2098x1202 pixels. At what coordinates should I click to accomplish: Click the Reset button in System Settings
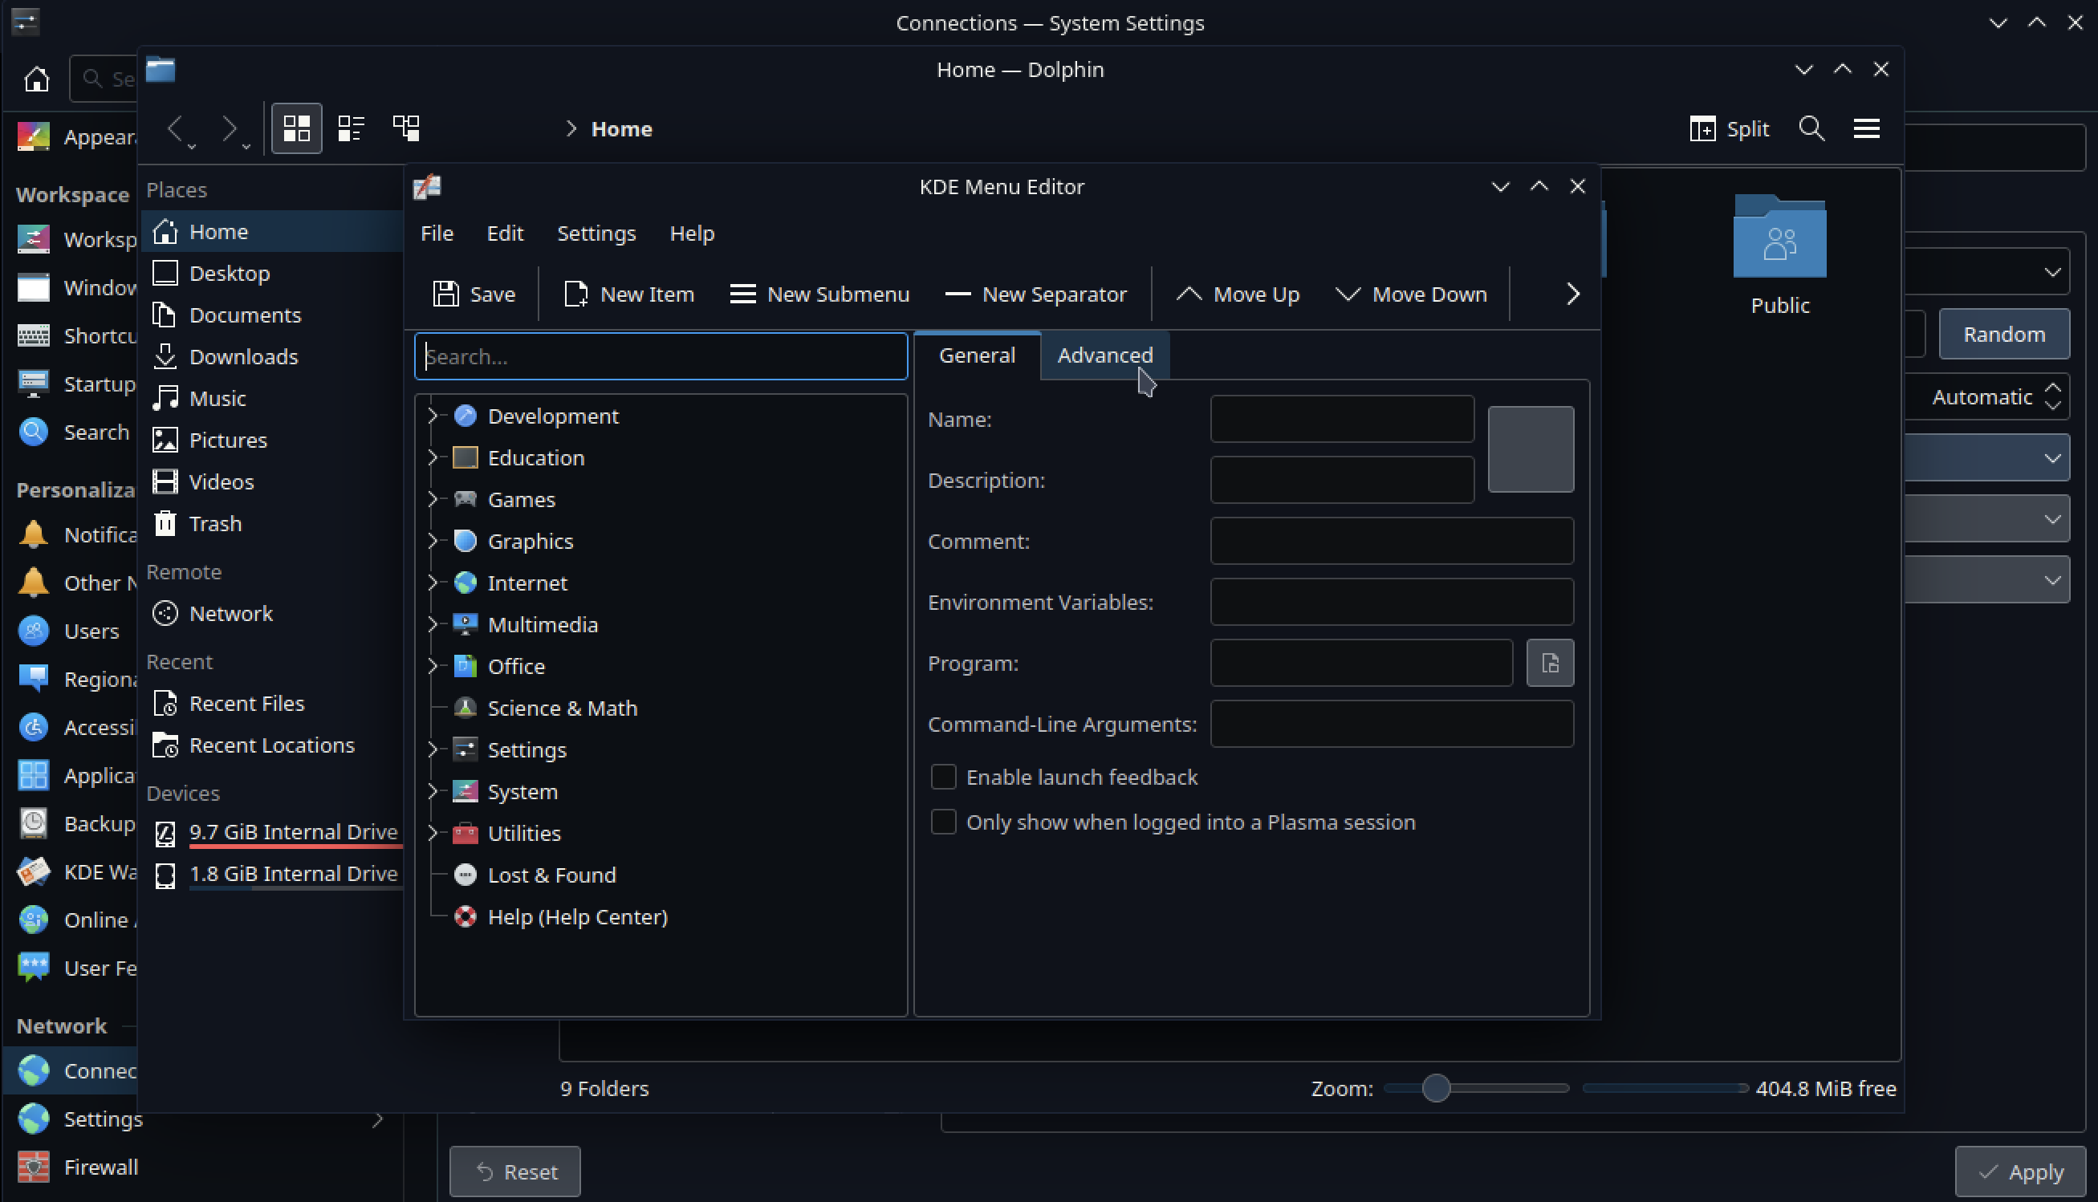coord(514,1172)
